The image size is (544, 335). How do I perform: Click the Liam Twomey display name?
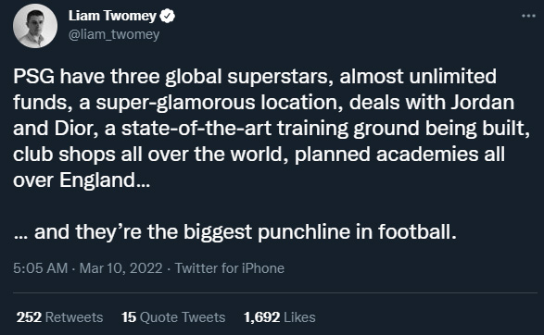coord(112,16)
